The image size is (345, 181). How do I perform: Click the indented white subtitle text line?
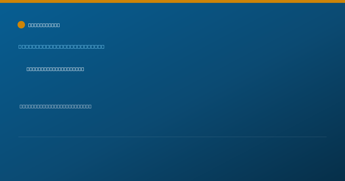pyautogui.click(x=55, y=69)
